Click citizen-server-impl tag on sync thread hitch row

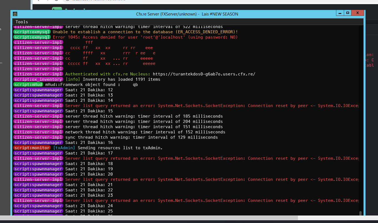coord(38,137)
